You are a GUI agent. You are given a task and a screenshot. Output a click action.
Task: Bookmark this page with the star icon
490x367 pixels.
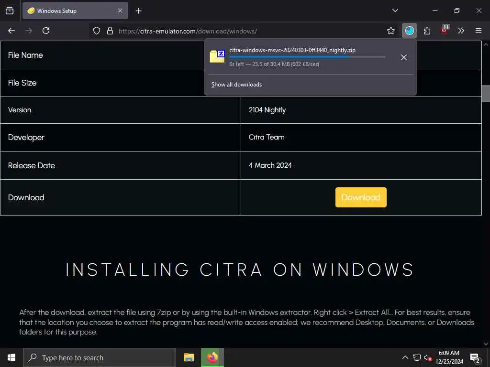point(390,31)
